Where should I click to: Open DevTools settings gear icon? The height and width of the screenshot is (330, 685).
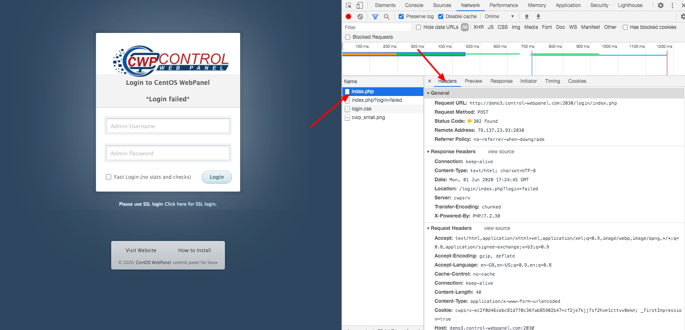[x=661, y=5]
